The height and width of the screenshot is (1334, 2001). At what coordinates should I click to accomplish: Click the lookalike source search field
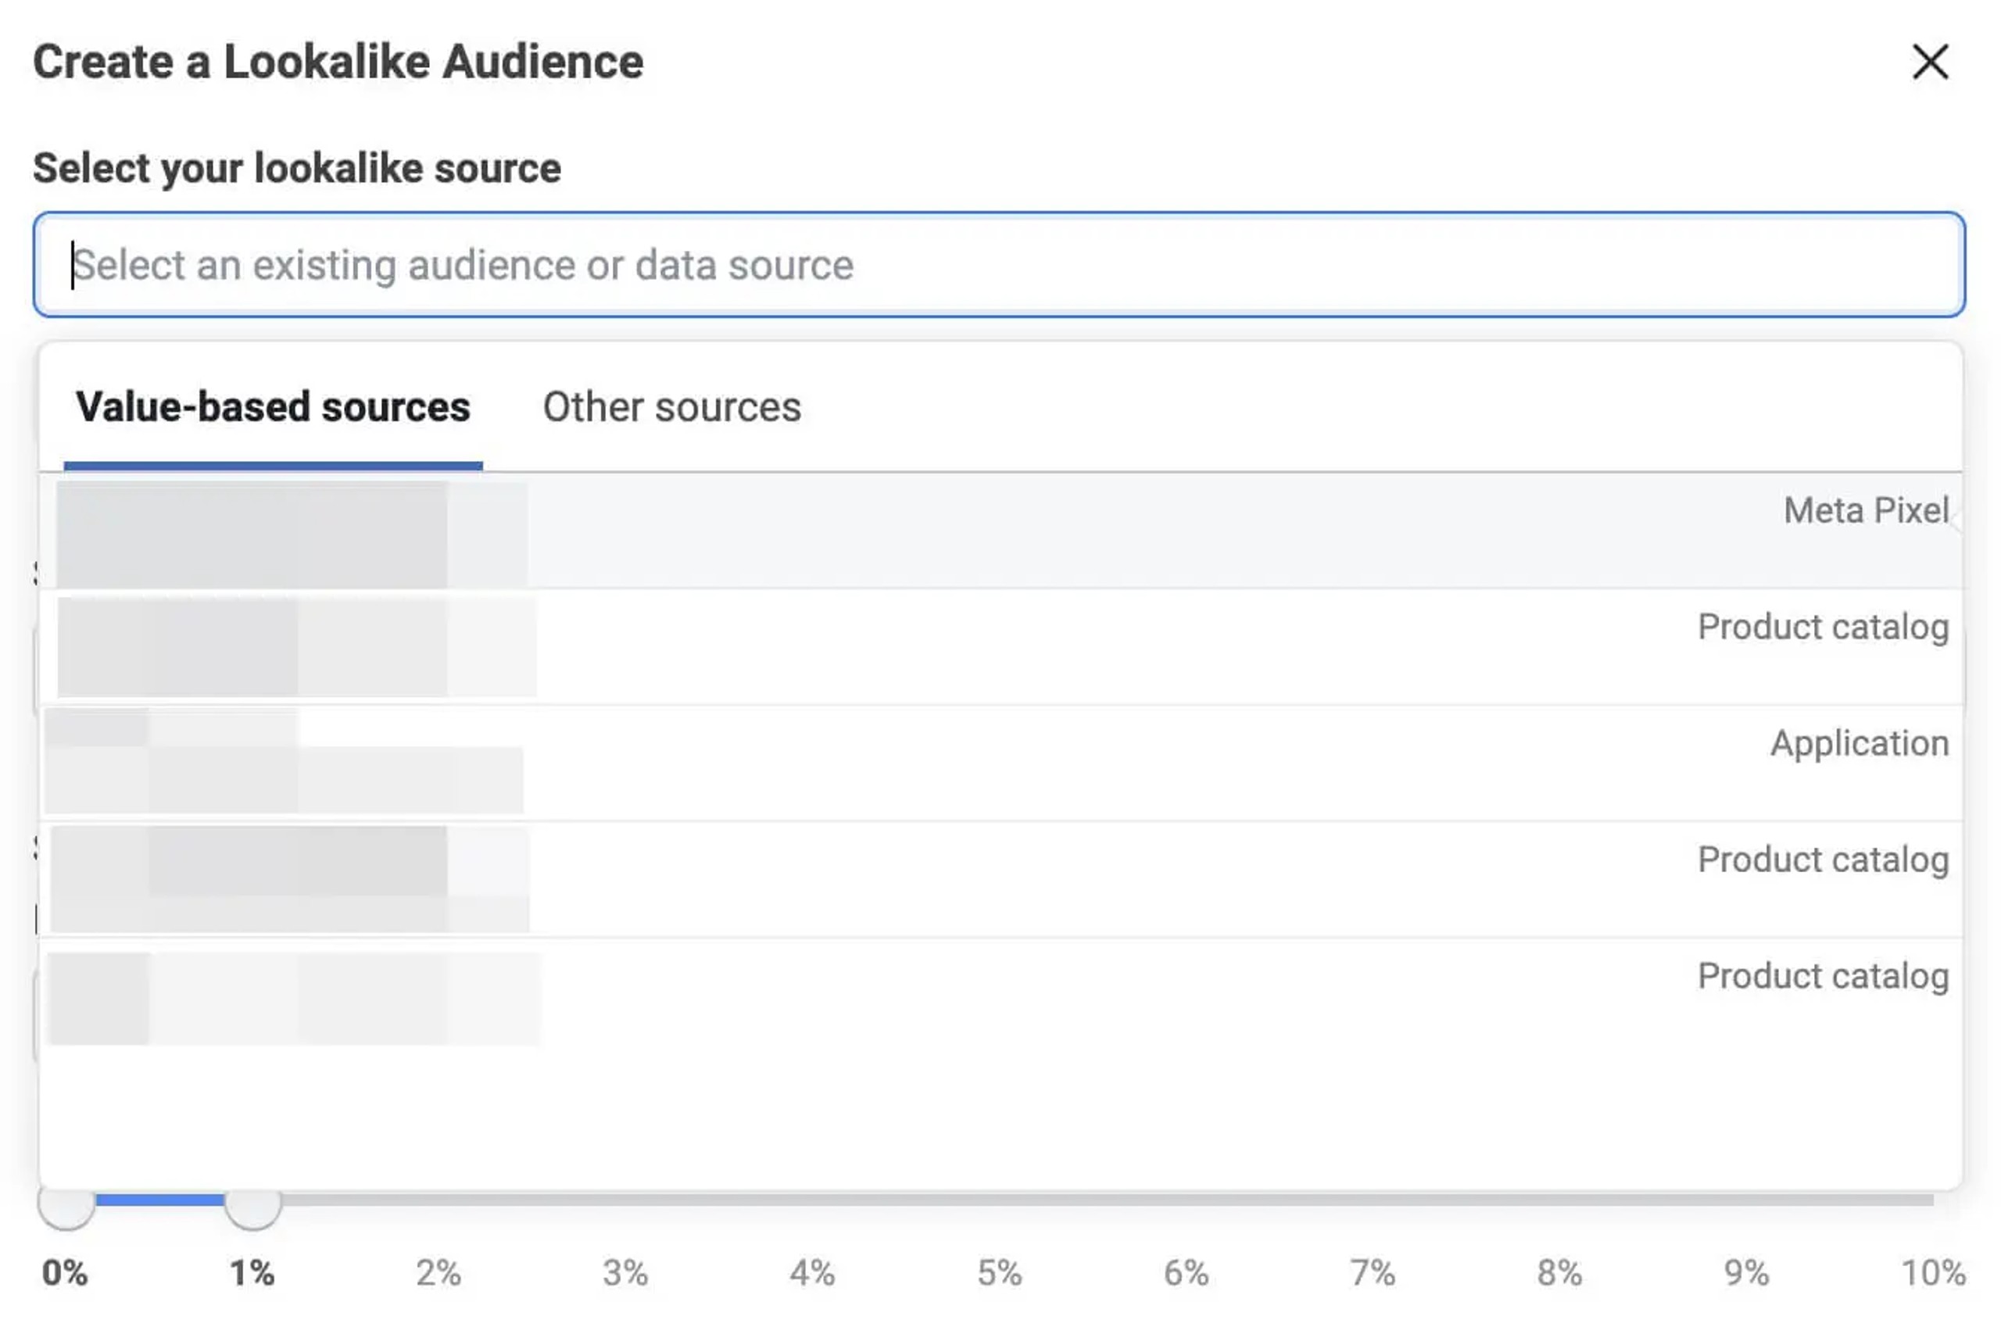[999, 265]
